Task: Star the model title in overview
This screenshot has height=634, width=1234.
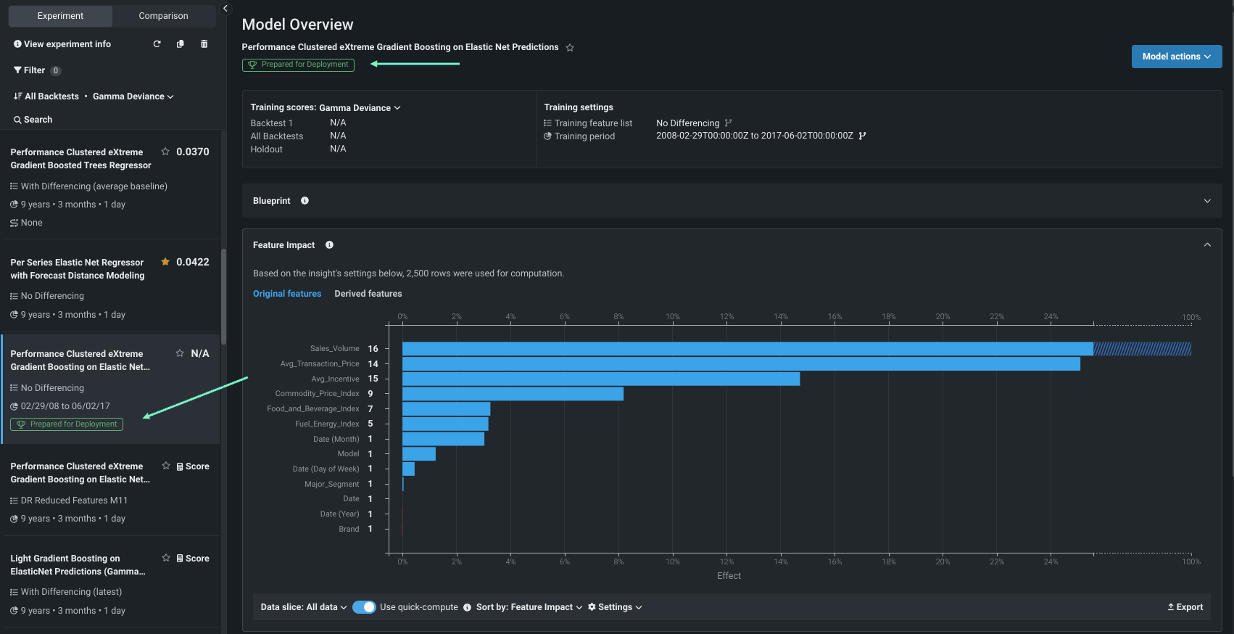Action: point(570,48)
